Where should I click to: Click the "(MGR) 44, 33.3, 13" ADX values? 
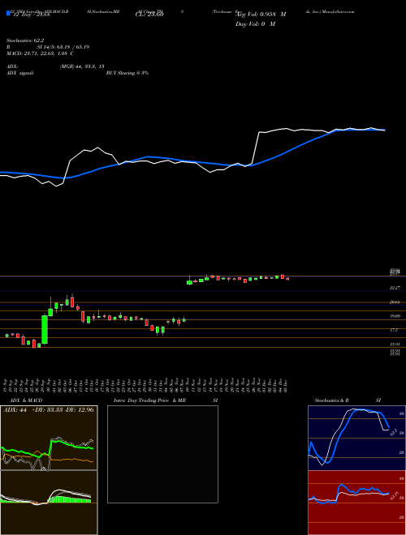pos(82,66)
